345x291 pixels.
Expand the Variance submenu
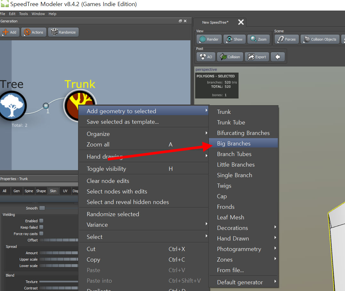tap(143, 224)
